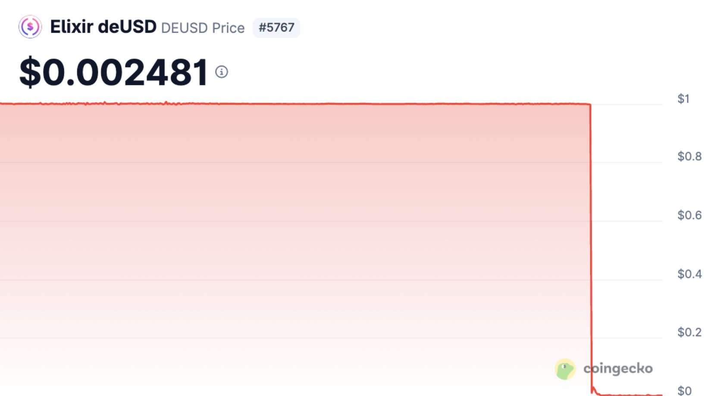Viewport: 714px width, 396px height.
Task: Click the Elixir deUSD coin logo
Action: click(x=30, y=27)
